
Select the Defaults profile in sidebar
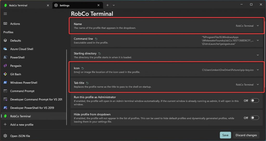16,41
